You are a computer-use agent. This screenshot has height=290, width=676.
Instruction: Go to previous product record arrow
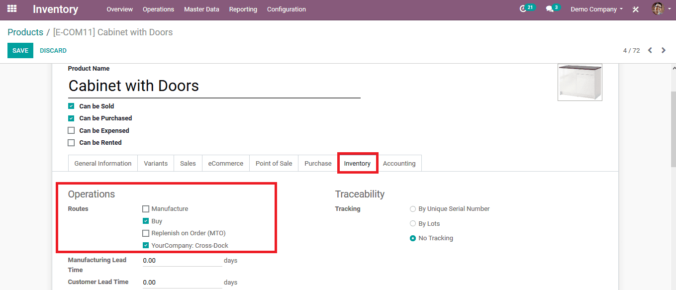click(650, 50)
